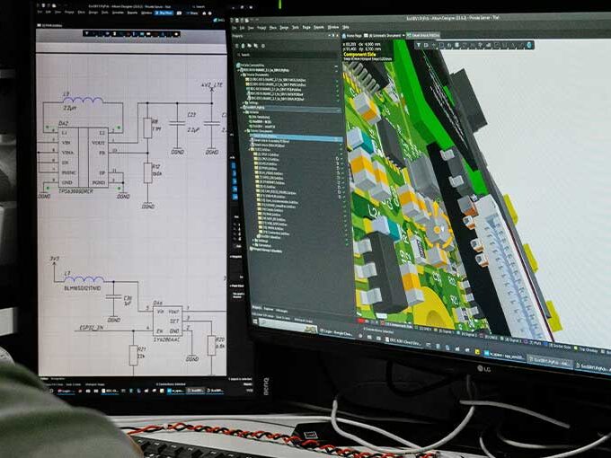Open the Reports menu in the PCB window

click(x=319, y=27)
